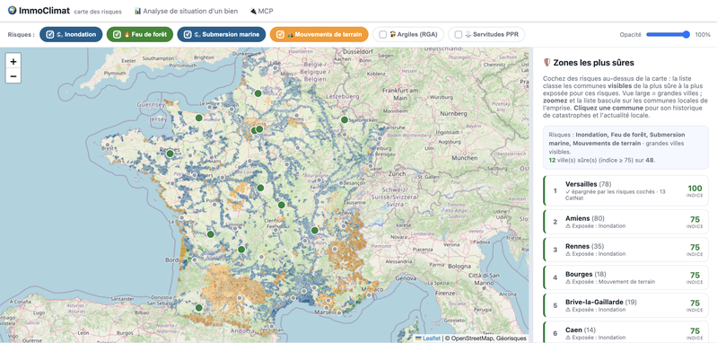Adjust the Opacité slider handle
The width and height of the screenshot is (717, 343).
point(686,34)
